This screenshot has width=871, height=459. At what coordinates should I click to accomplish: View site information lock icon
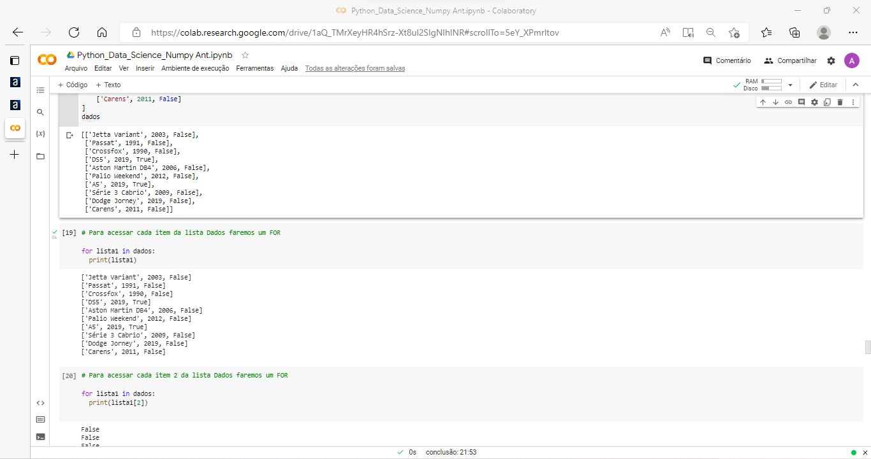pyautogui.click(x=136, y=32)
